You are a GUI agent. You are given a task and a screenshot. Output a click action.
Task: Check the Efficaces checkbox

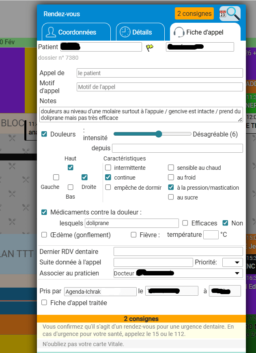[185, 223]
